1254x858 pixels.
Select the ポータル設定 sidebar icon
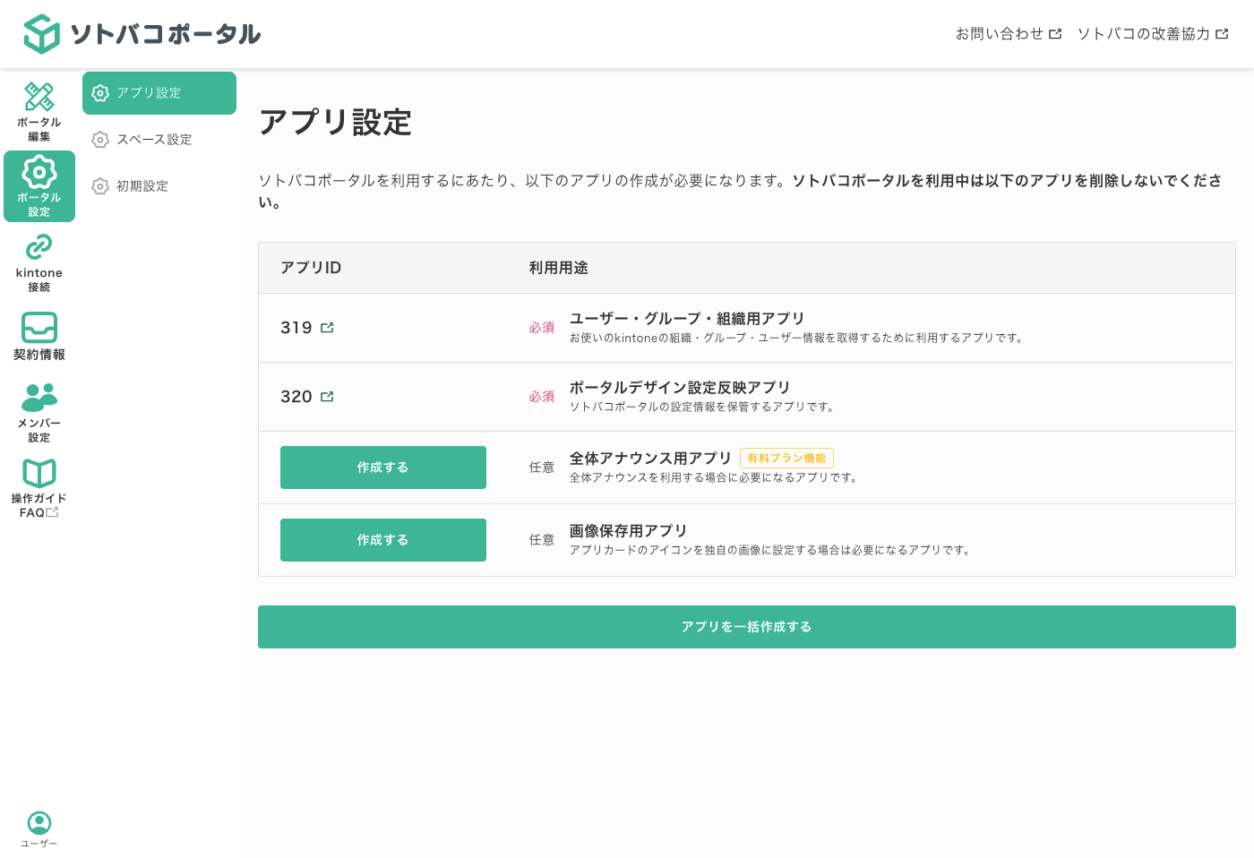coord(39,186)
